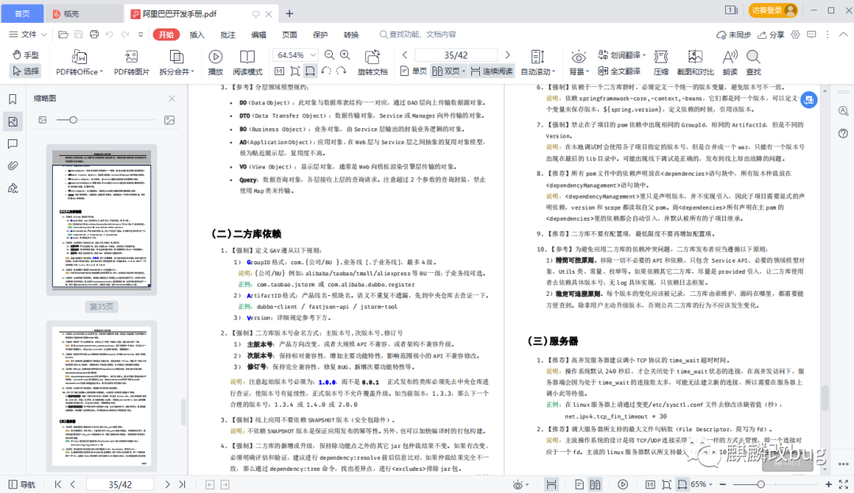Click 旋转文档 rotate document tool
854x493 pixels.
pos(372,63)
